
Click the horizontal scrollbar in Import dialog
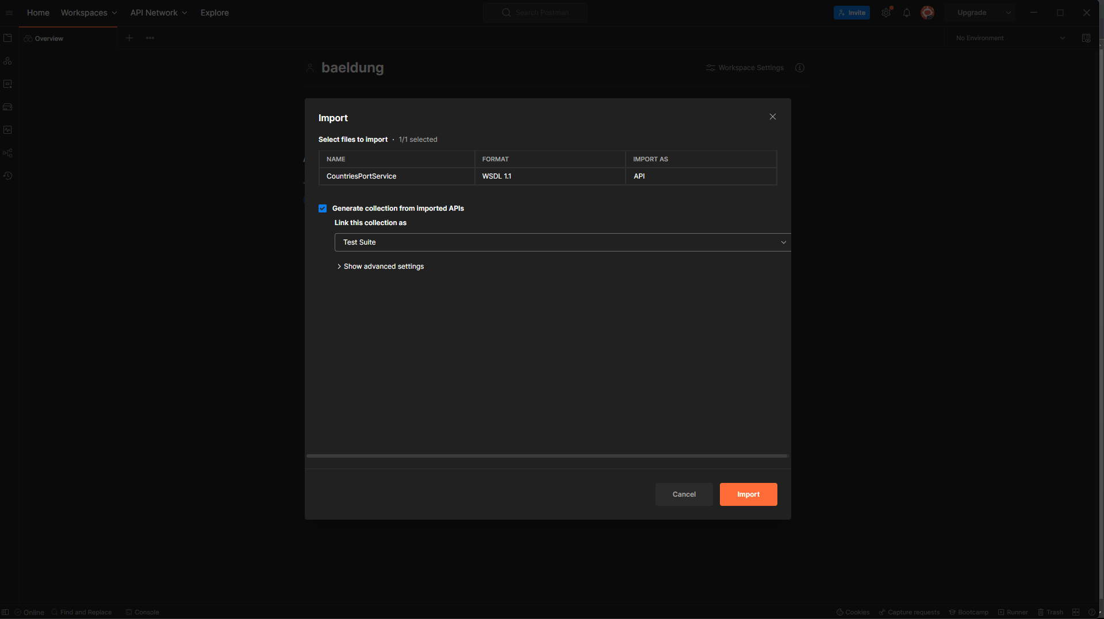coord(547,456)
